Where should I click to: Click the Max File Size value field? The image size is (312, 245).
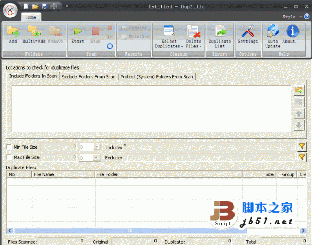pyautogui.click(x=59, y=157)
